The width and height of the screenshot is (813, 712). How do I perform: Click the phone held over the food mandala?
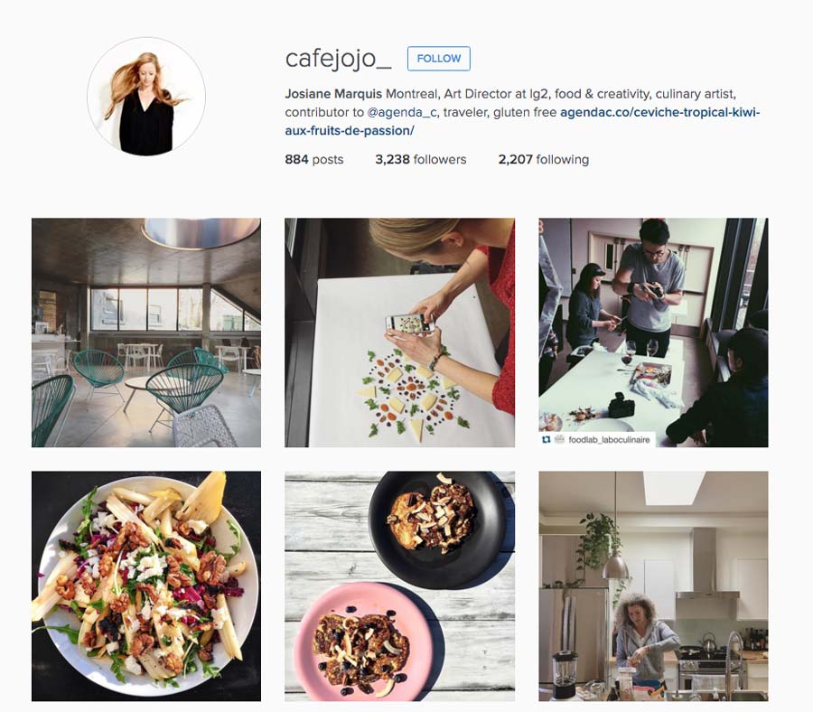pos(409,324)
